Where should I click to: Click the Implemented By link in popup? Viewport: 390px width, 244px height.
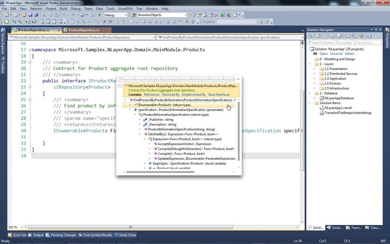[x=194, y=95]
